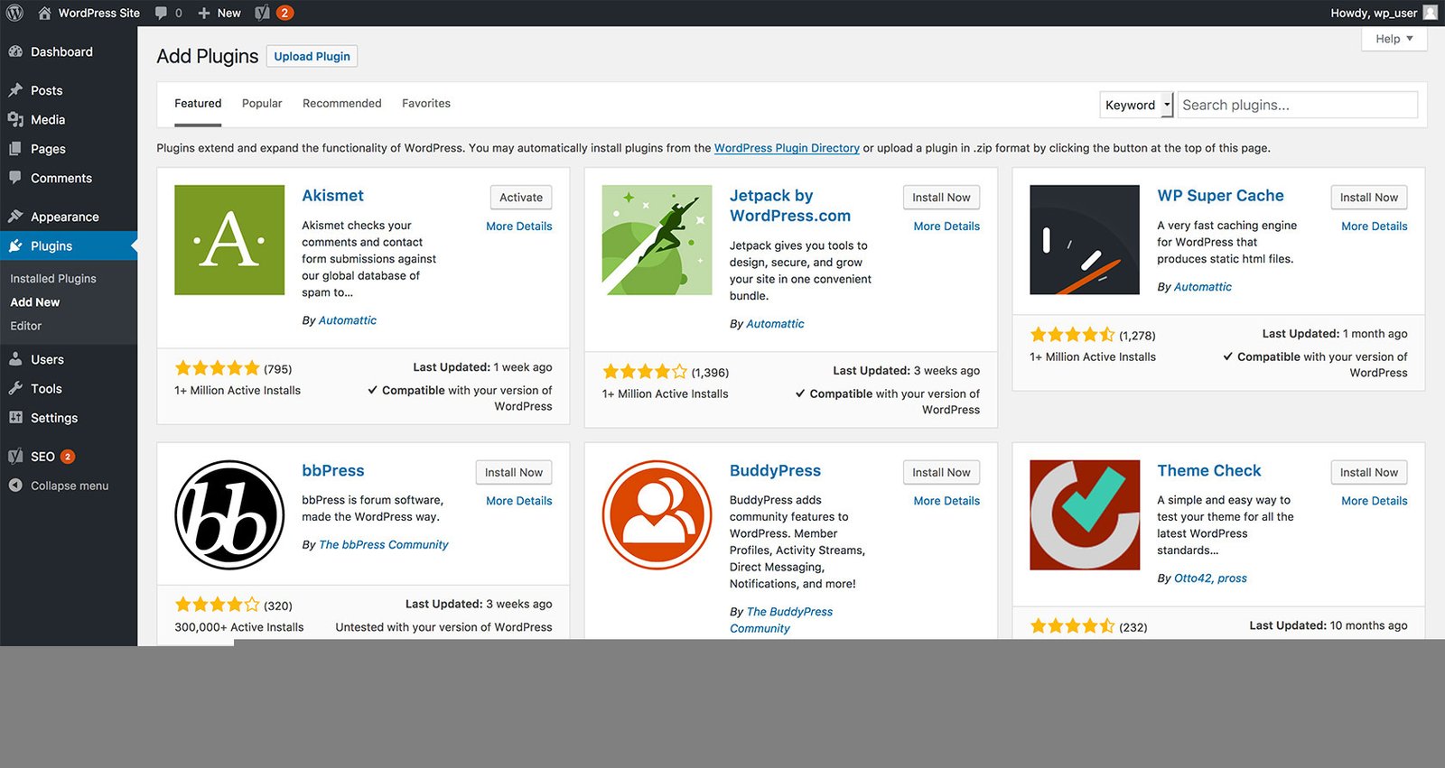Click the Collapse menu arrow icon

pyautogui.click(x=15, y=486)
